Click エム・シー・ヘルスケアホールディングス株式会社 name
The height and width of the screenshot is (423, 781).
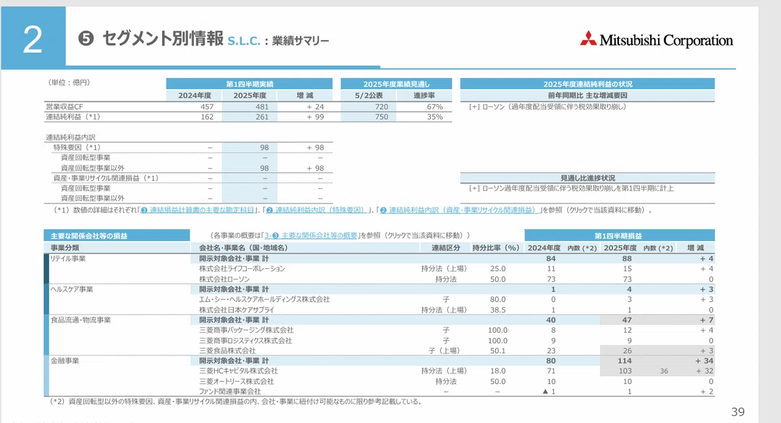(264, 300)
